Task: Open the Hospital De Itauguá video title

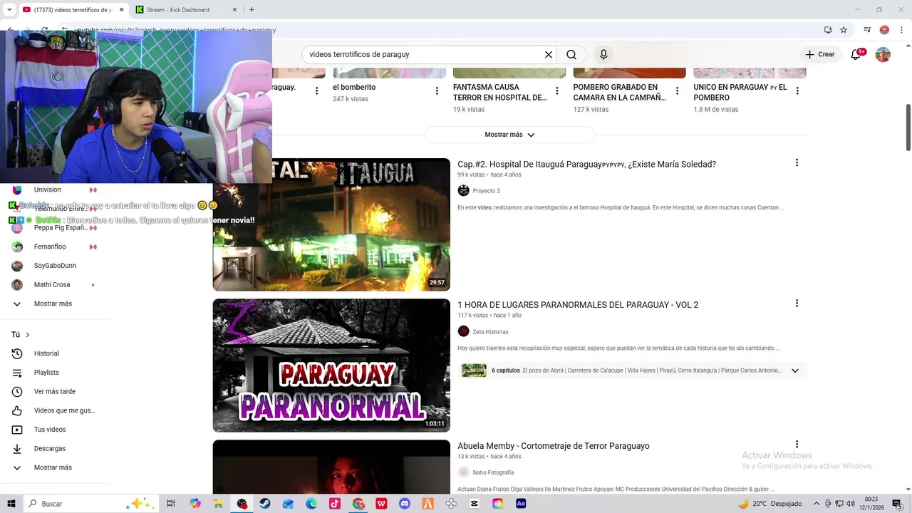Action: 586,165
